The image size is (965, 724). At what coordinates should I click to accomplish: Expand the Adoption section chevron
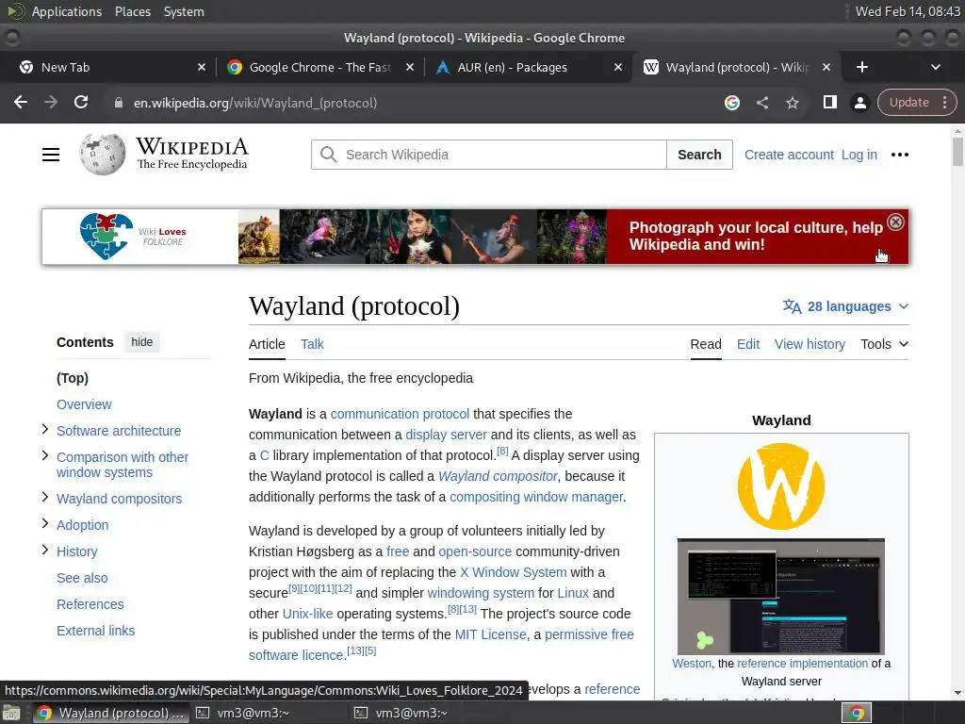point(45,522)
